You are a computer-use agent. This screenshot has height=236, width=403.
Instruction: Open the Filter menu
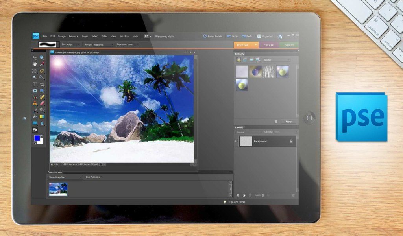[x=104, y=37]
